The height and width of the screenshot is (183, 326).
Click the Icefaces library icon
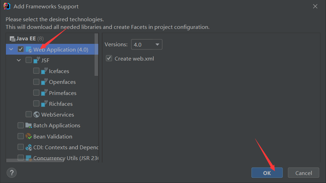click(44, 71)
